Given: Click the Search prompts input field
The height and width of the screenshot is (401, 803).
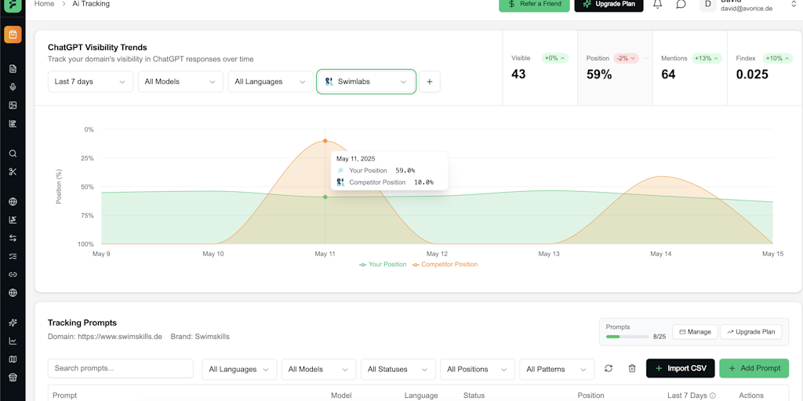Looking at the screenshot, I should 120,368.
